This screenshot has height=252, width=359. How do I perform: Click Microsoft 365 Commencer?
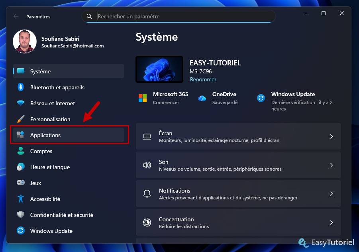click(x=166, y=102)
